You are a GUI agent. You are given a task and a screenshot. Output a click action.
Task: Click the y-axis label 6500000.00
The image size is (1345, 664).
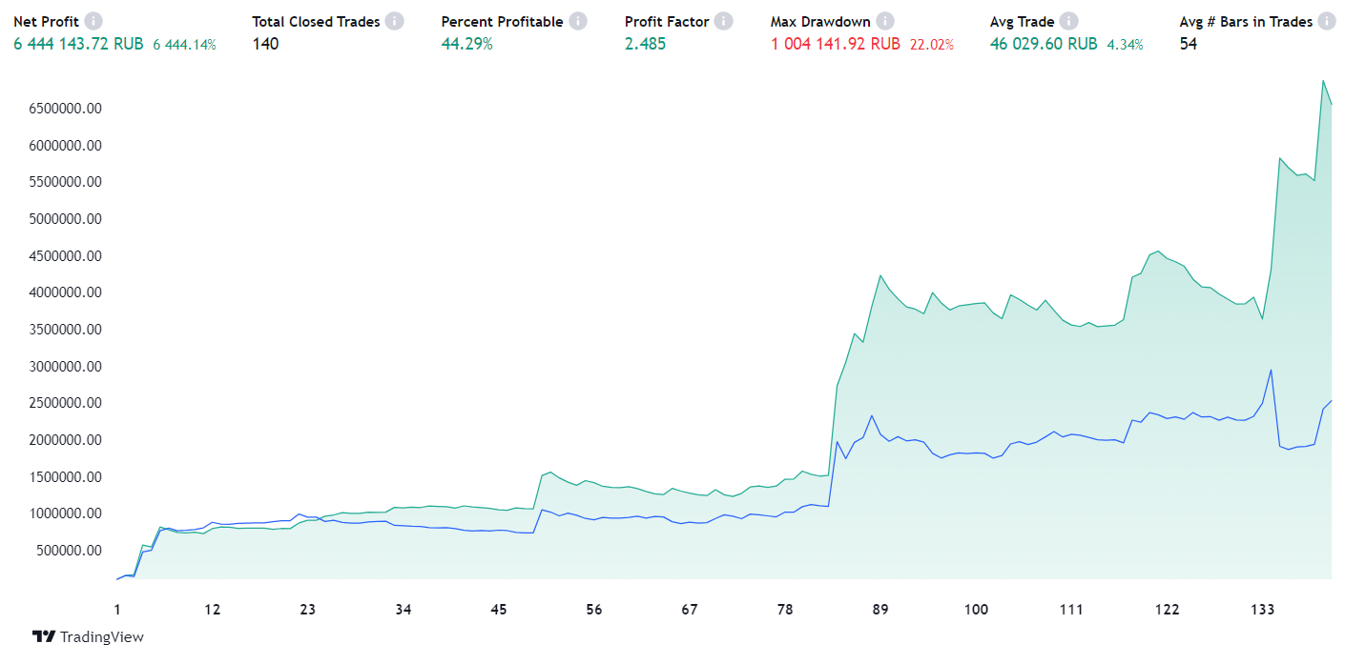65,109
